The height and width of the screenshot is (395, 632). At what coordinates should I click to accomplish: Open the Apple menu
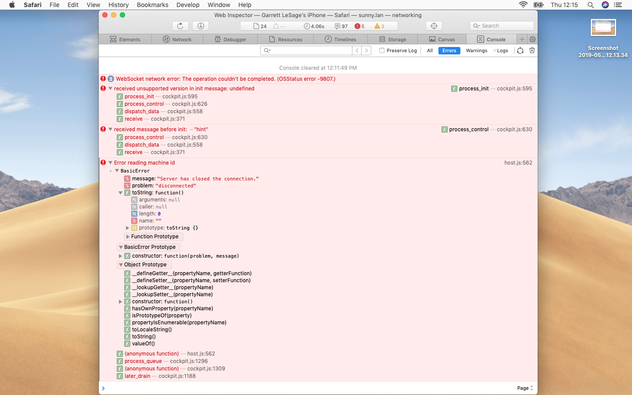click(x=12, y=5)
